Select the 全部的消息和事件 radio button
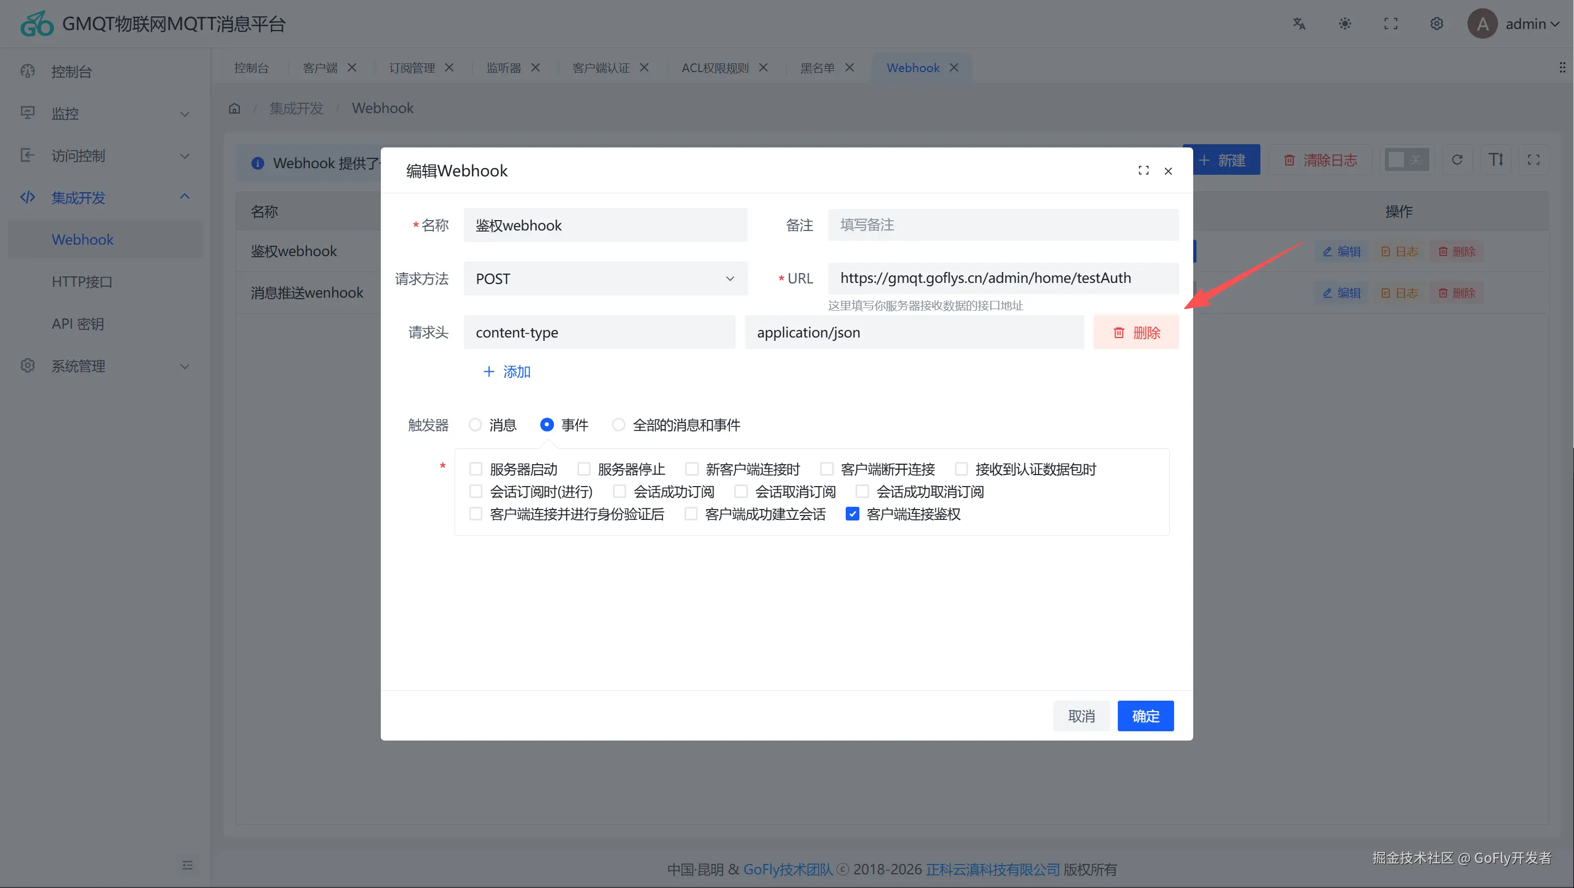 click(618, 425)
